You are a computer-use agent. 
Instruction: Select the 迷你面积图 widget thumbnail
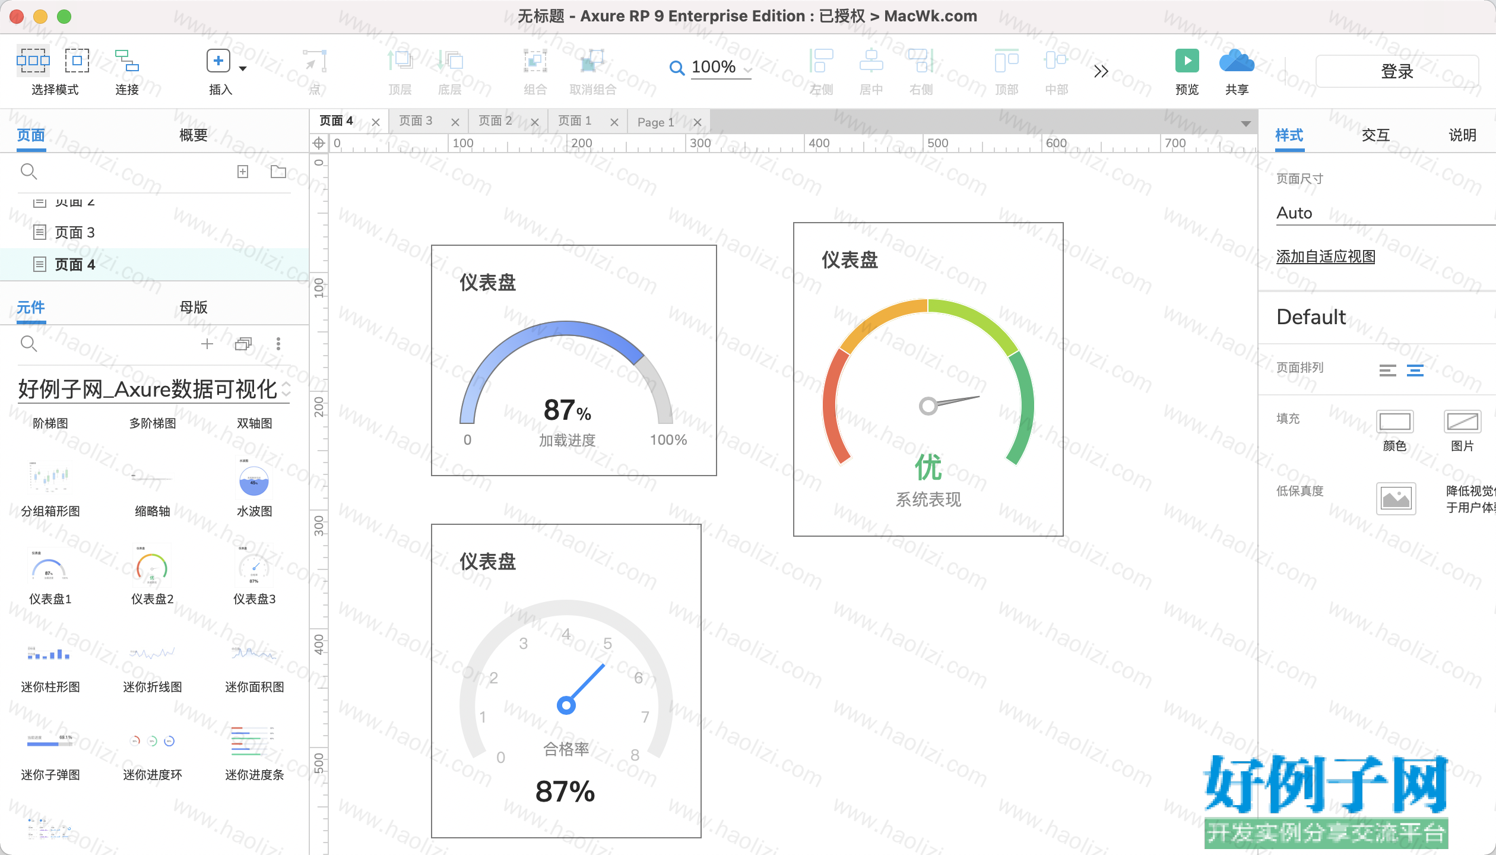[x=254, y=653]
